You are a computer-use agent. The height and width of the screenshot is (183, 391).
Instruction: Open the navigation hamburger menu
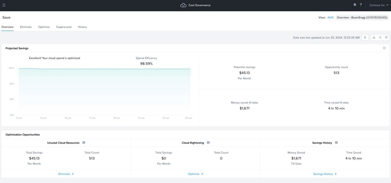4,5
